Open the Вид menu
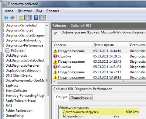This screenshot has height=119, width=146. 39,11
